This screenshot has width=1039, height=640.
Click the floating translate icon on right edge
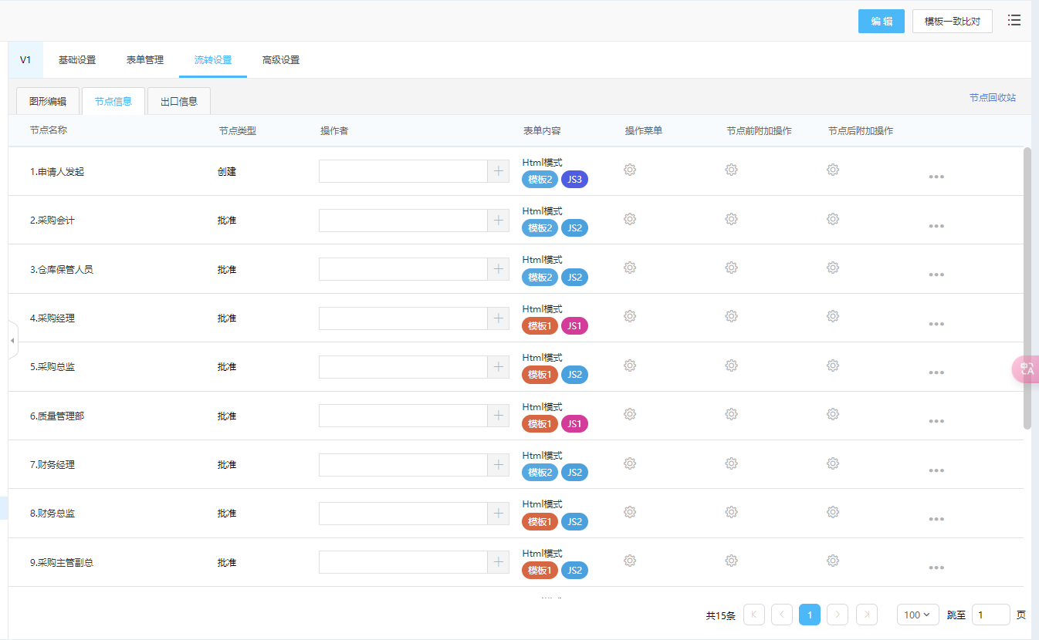tap(1026, 369)
